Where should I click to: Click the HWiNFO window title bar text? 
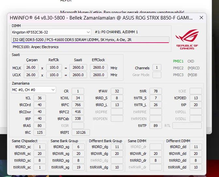[x=101, y=18]
